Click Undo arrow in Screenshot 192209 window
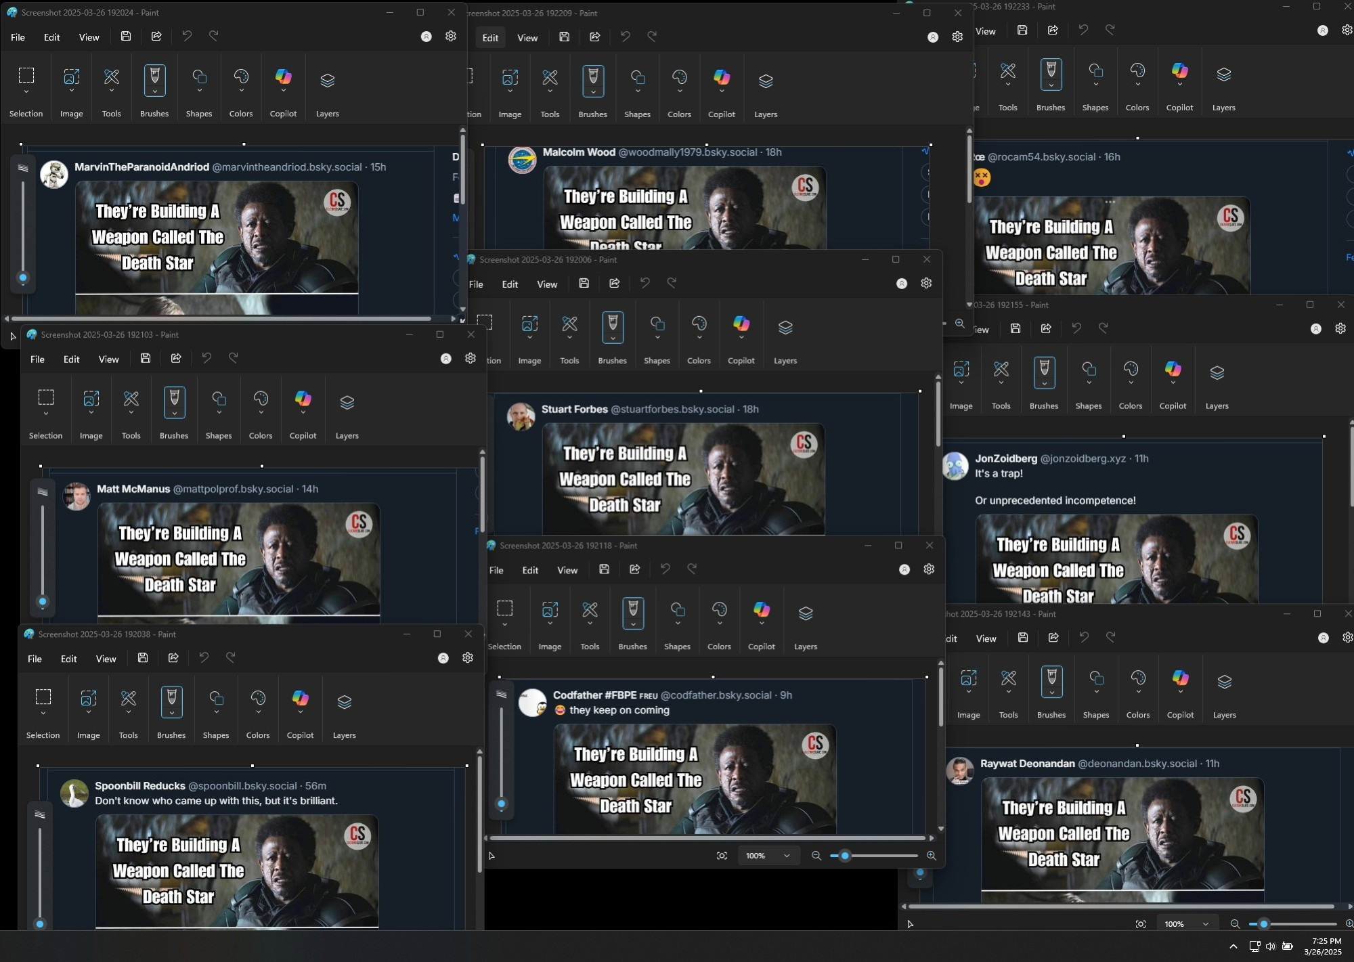The height and width of the screenshot is (962, 1354). (625, 37)
